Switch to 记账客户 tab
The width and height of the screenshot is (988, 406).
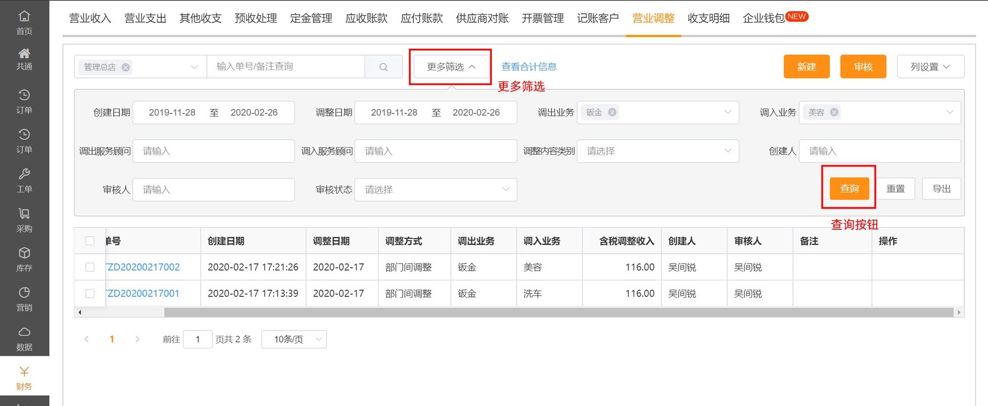(x=598, y=18)
